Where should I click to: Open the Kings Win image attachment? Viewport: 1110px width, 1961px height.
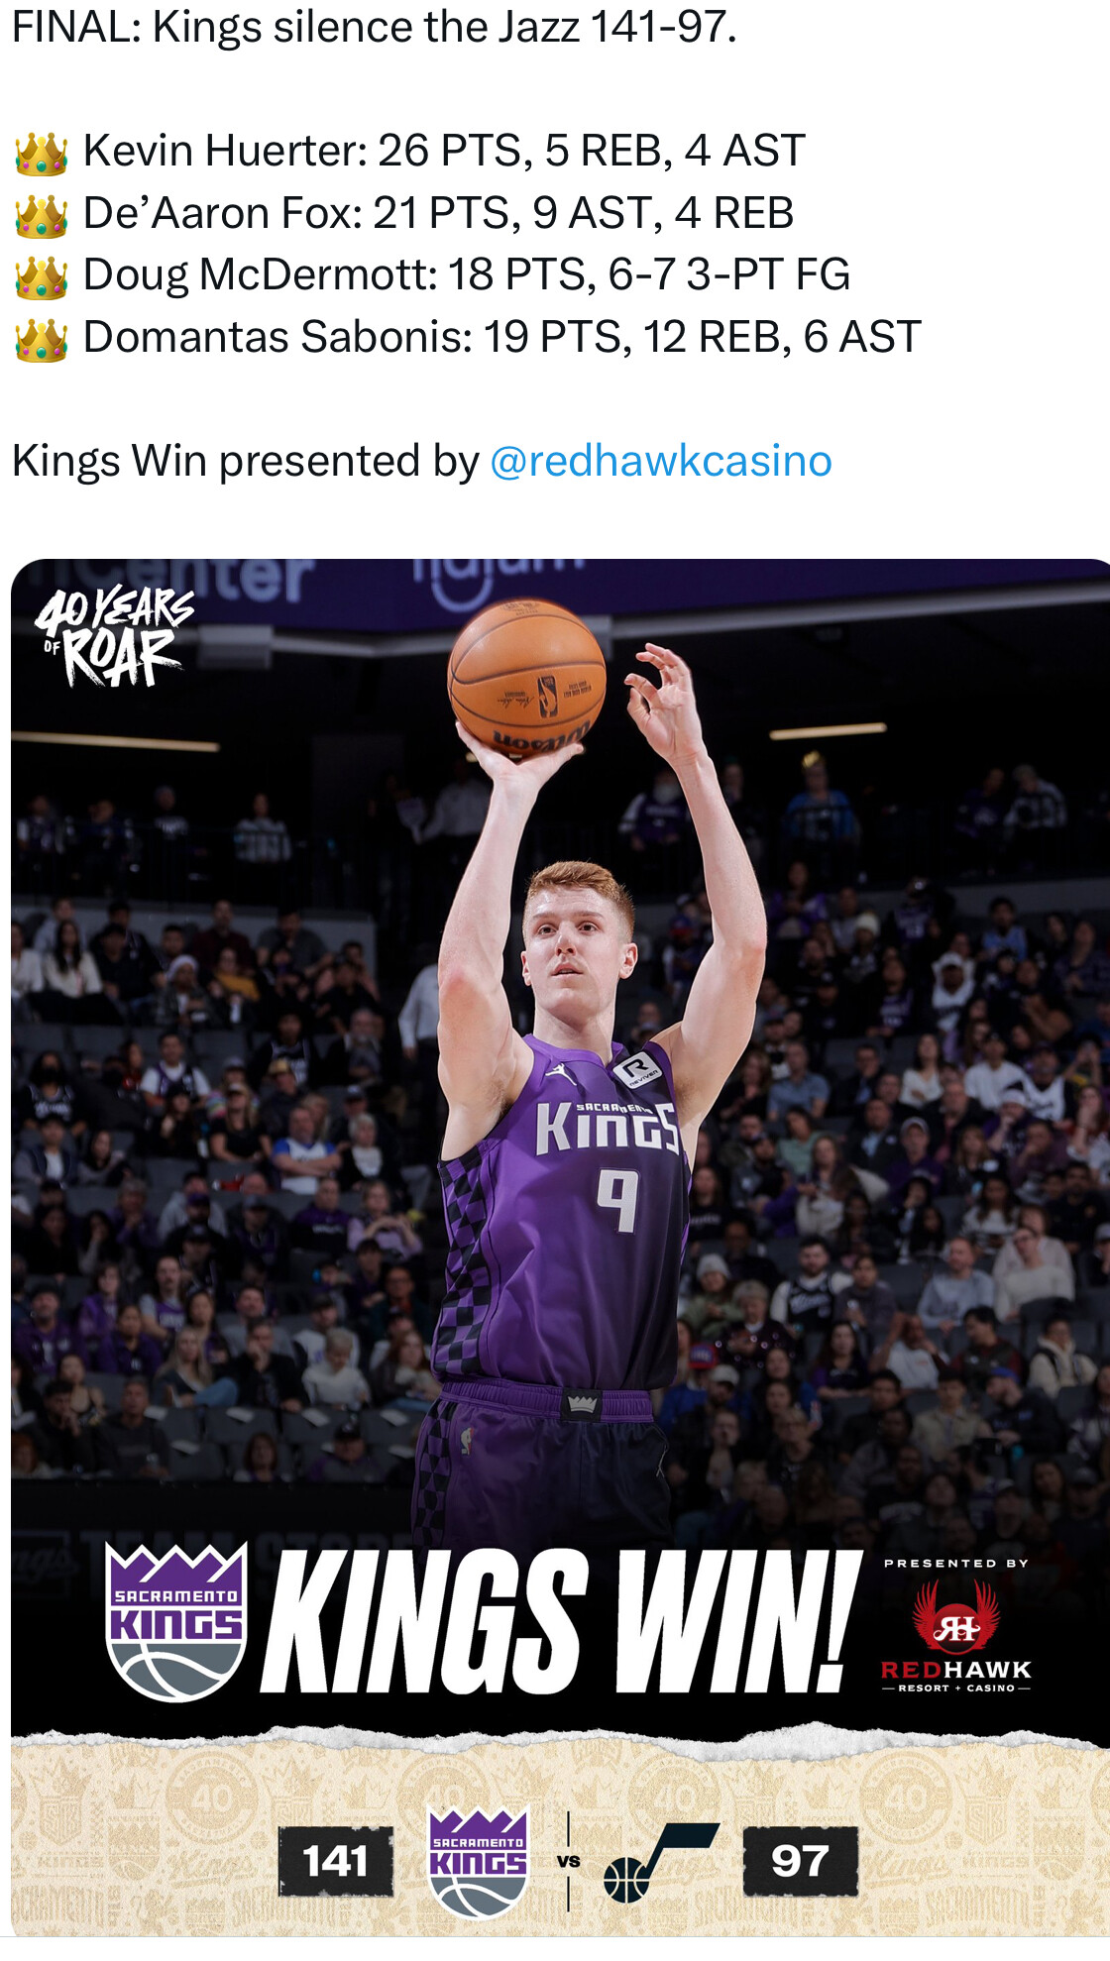pos(560,1247)
